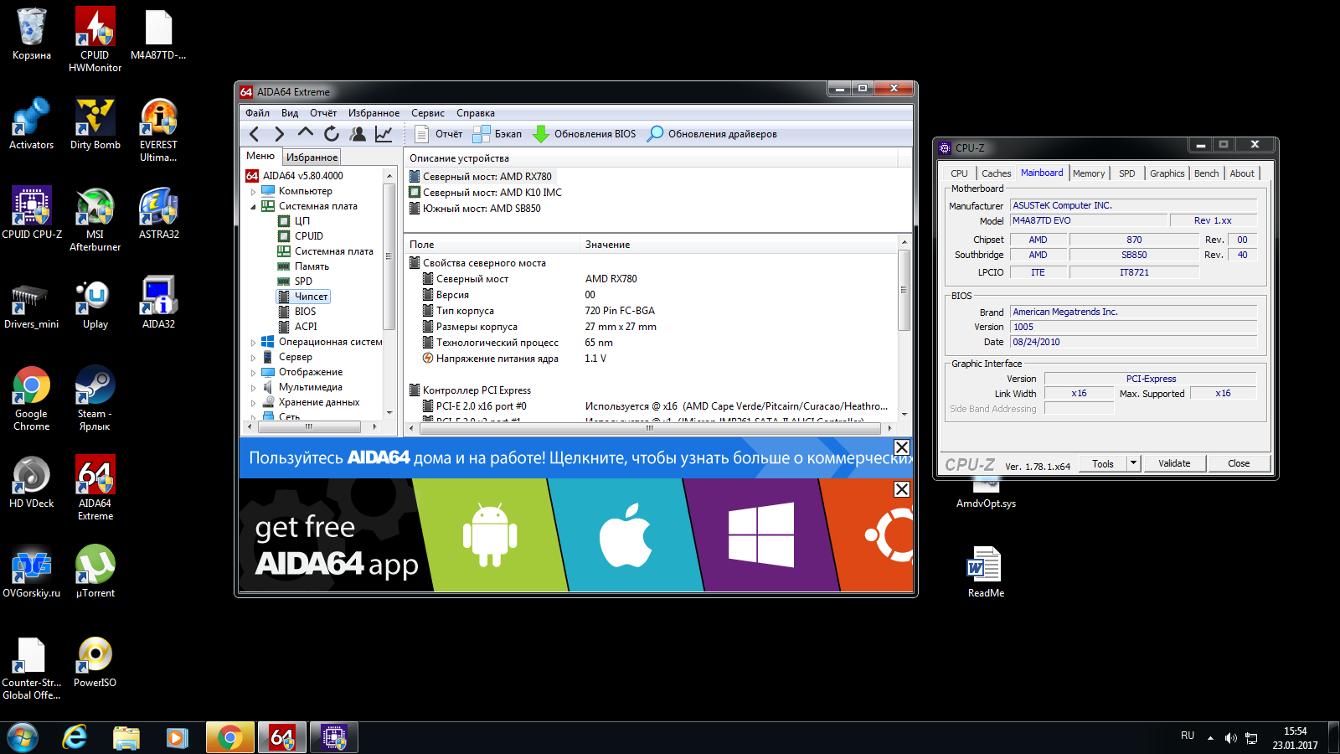Launch Internet Explorer from the taskbar
The width and height of the screenshot is (1340, 754).
pos(75,738)
